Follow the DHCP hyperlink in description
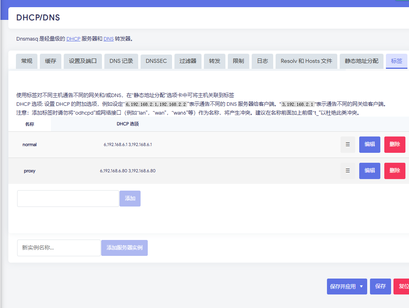 (73, 39)
